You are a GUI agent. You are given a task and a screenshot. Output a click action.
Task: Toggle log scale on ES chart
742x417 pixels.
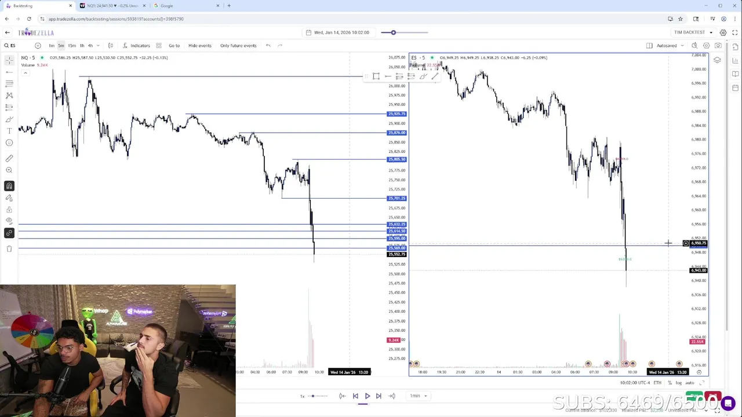click(x=678, y=383)
